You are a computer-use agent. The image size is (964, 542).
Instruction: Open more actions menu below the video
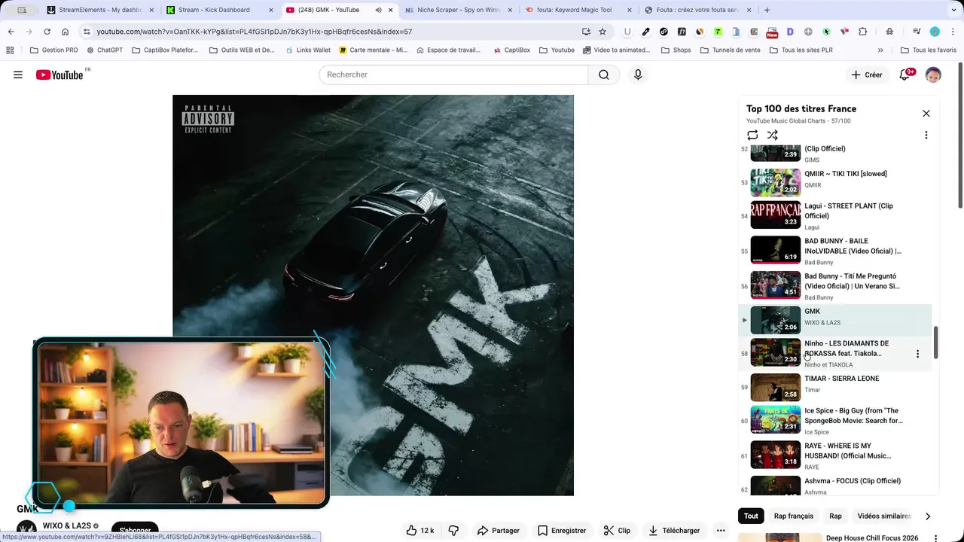[x=721, y=531]
